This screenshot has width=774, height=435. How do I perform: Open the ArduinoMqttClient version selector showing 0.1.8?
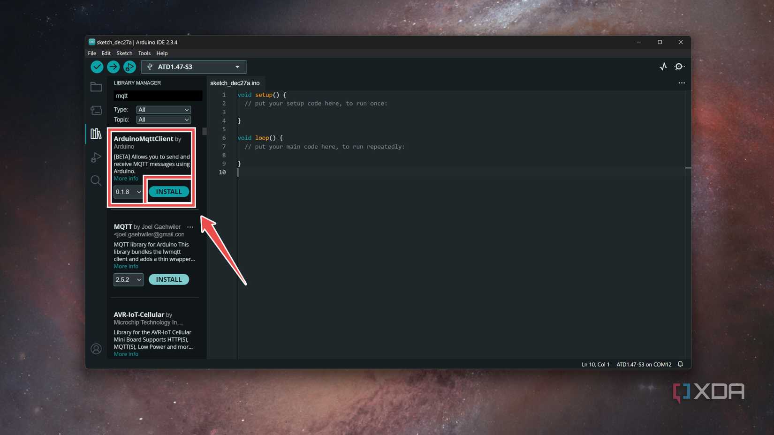pos(128,192)
